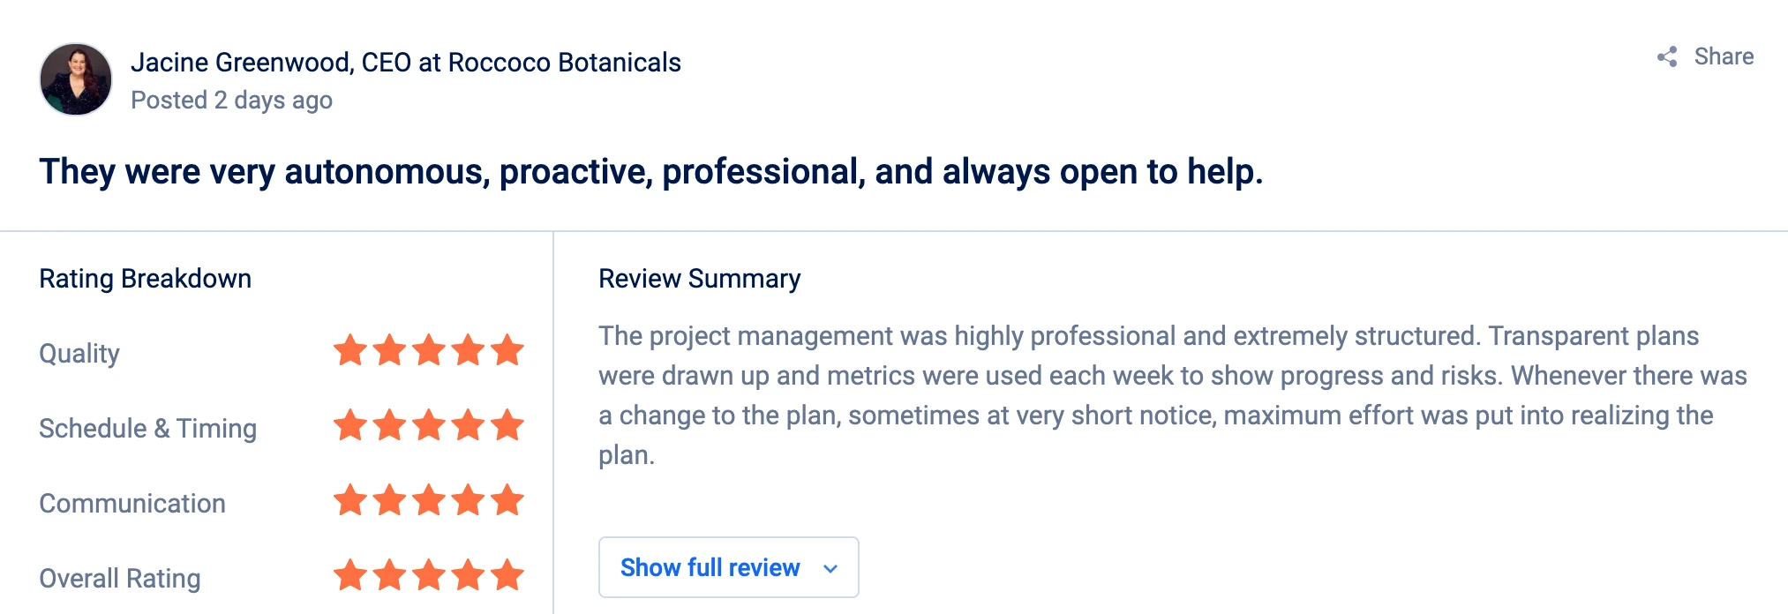Click the fifth Overall Rating star

[x=507, y=575]
